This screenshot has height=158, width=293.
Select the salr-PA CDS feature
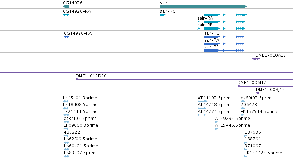(224, 44)
